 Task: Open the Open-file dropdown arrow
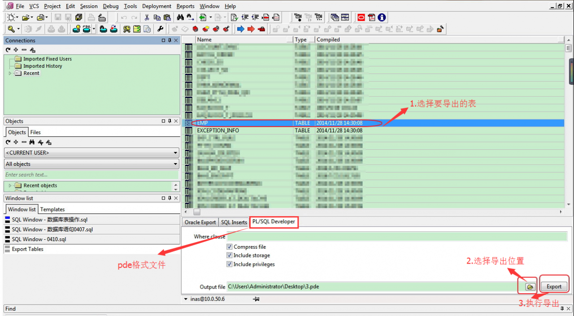click(32, 17)
